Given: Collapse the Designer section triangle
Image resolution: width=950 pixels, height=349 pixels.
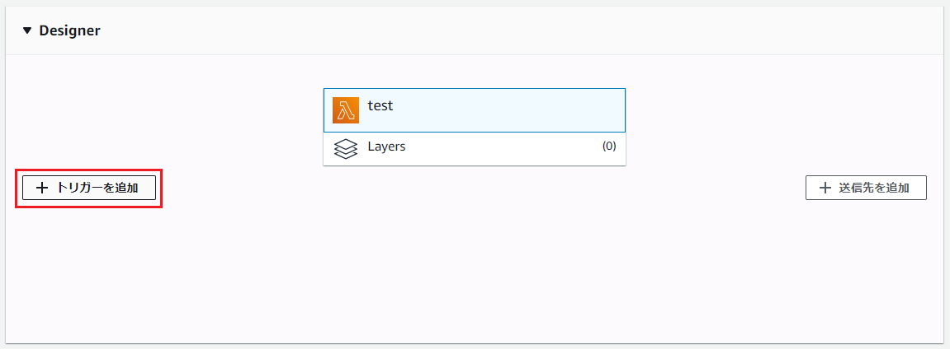Looking at the screenshot, I should (27, 30).
